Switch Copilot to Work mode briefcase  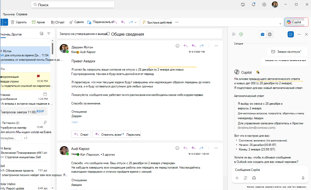pyautogui.click(x=263, y=34)
